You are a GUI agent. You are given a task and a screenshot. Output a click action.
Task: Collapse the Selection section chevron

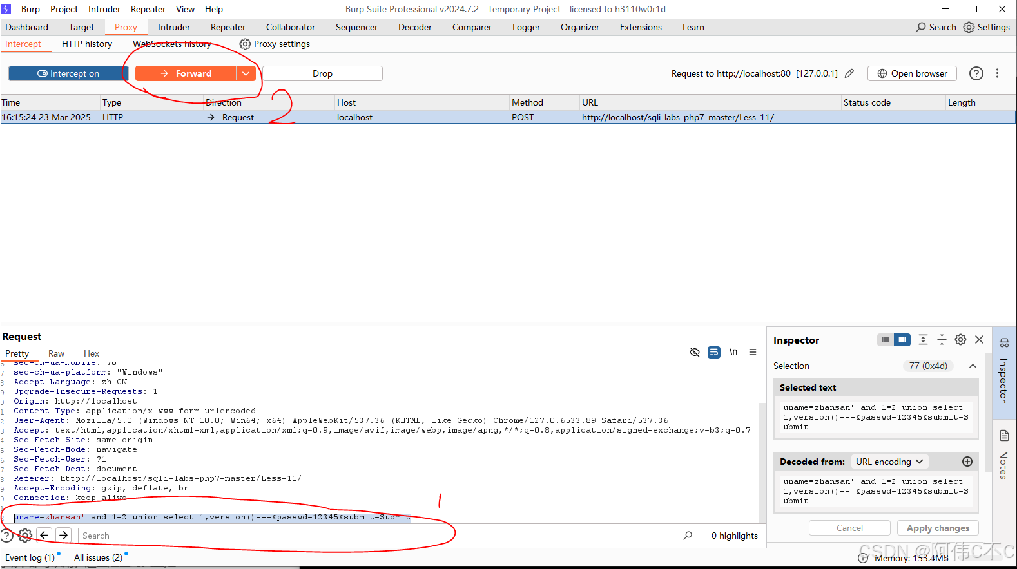(x=973, y=366)
